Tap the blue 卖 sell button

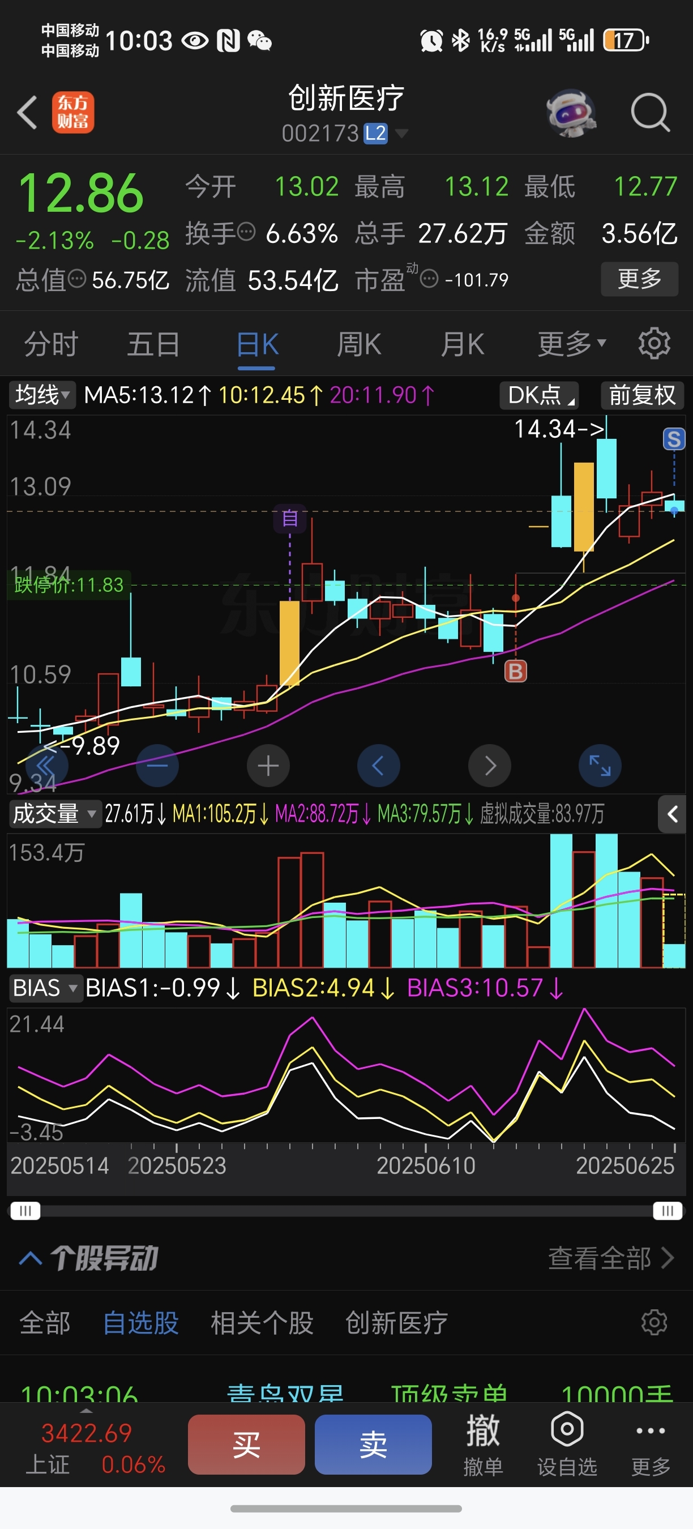(373, 1444)
